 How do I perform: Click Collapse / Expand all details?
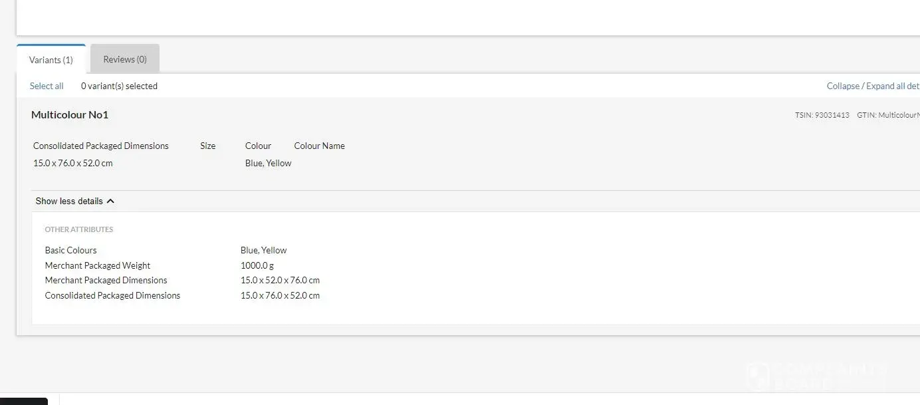point(872,86)
